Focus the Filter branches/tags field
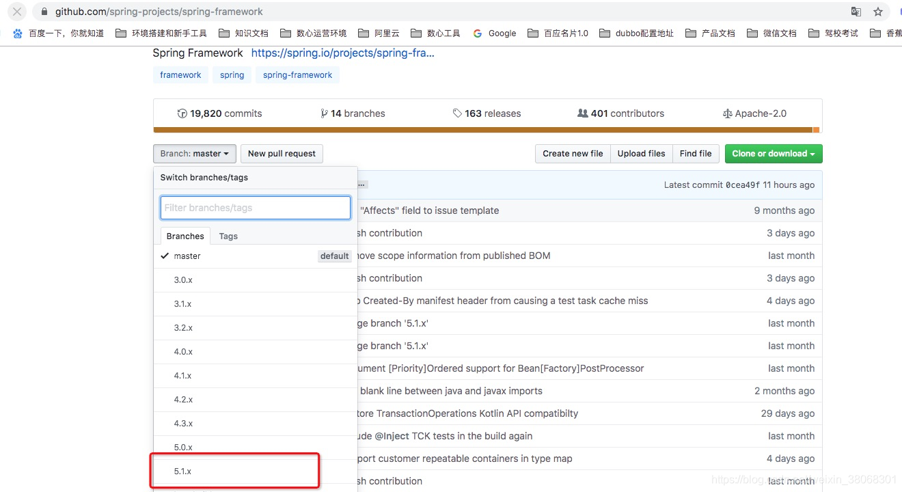Screen dimensions: 902x492 [256, 208]
